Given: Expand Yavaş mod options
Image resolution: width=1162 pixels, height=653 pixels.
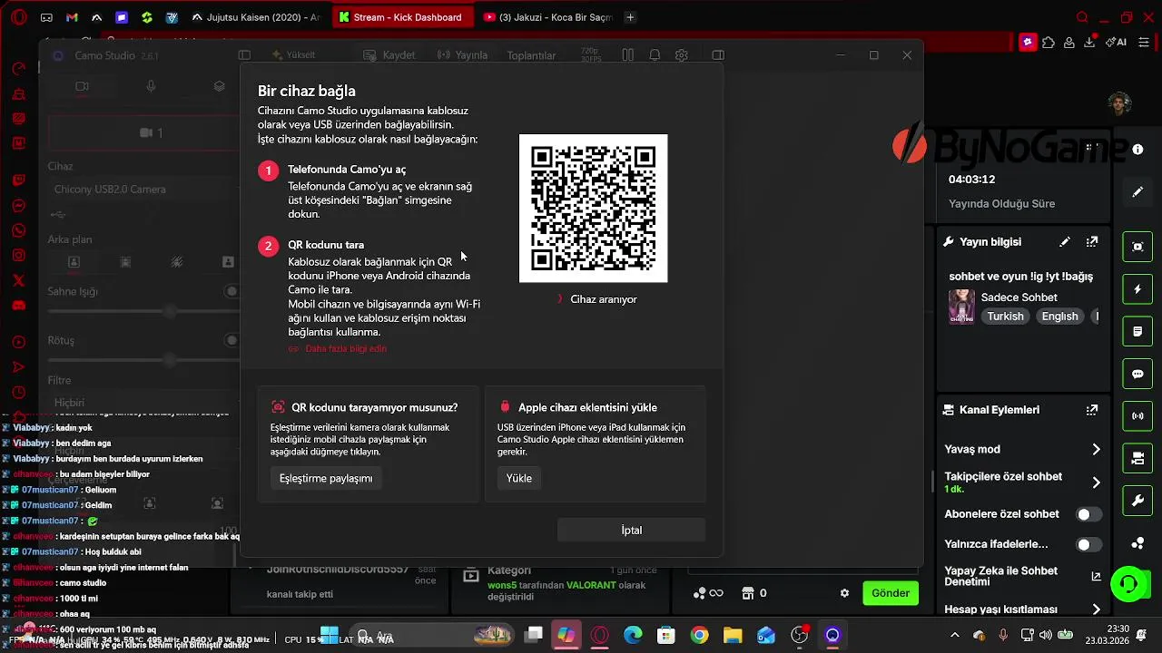Looking at the screenshot, I should [x=1096, y=449].
